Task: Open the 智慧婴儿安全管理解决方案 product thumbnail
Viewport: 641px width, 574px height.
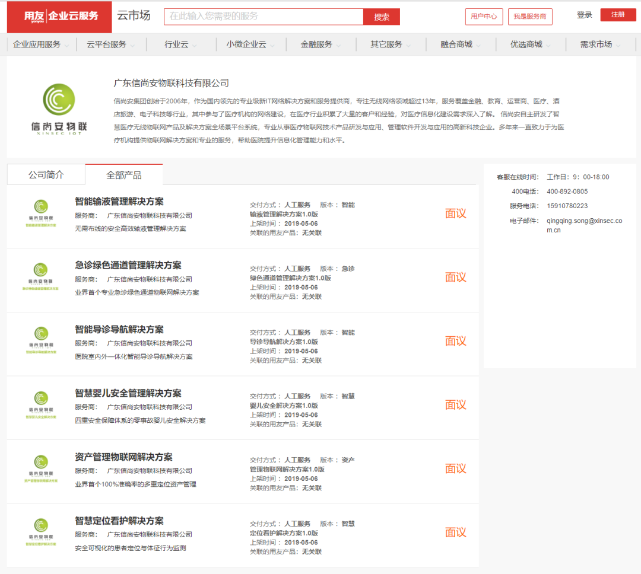Action: (x=41, y=404)
